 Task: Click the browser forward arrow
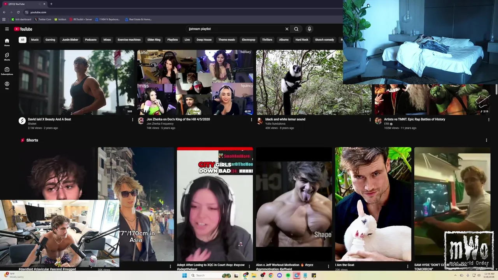[11, 12]
